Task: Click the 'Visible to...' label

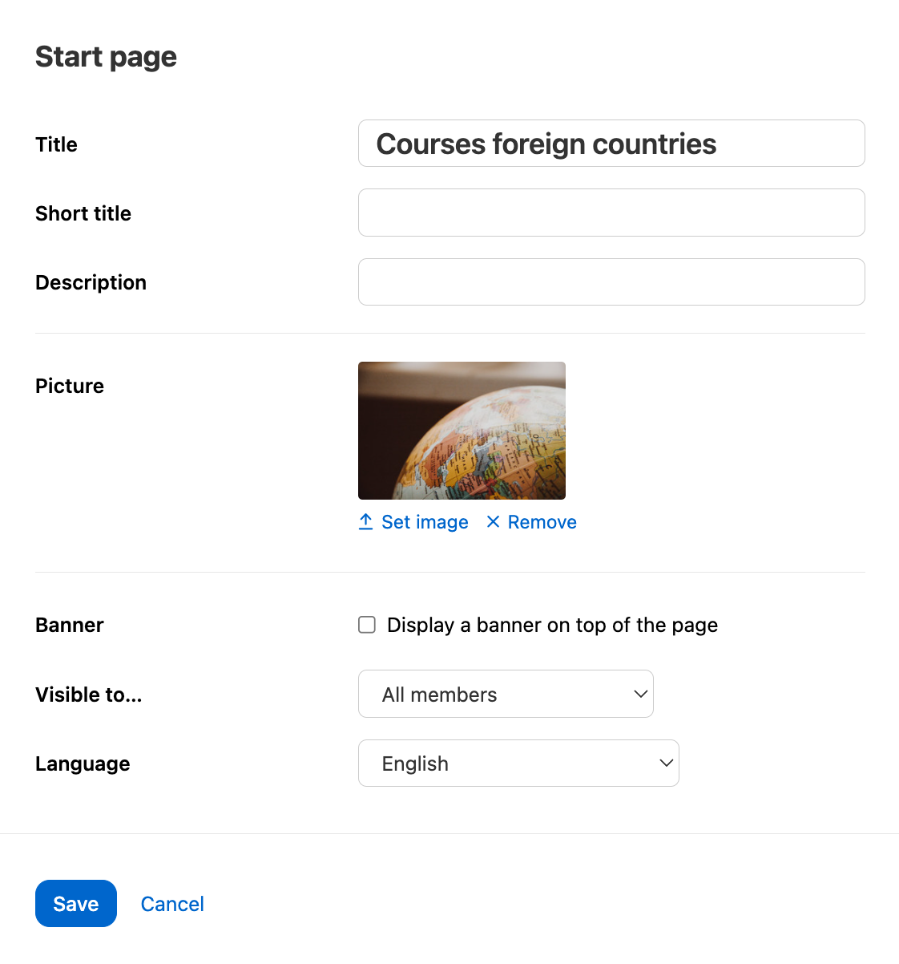Action: [88, 695]
